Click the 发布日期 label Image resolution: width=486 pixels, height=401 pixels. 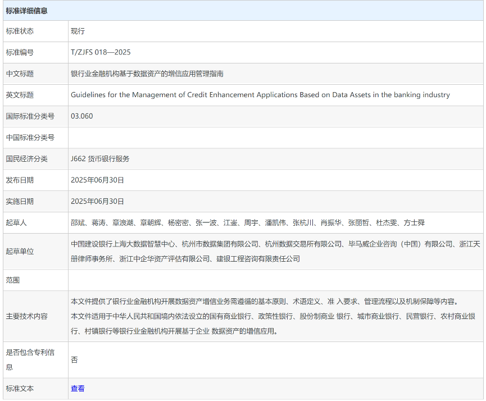pyautogui.click(x=20, y=180)
